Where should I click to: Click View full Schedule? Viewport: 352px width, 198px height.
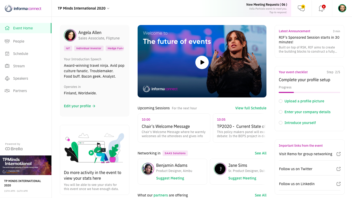coord(251,108)
